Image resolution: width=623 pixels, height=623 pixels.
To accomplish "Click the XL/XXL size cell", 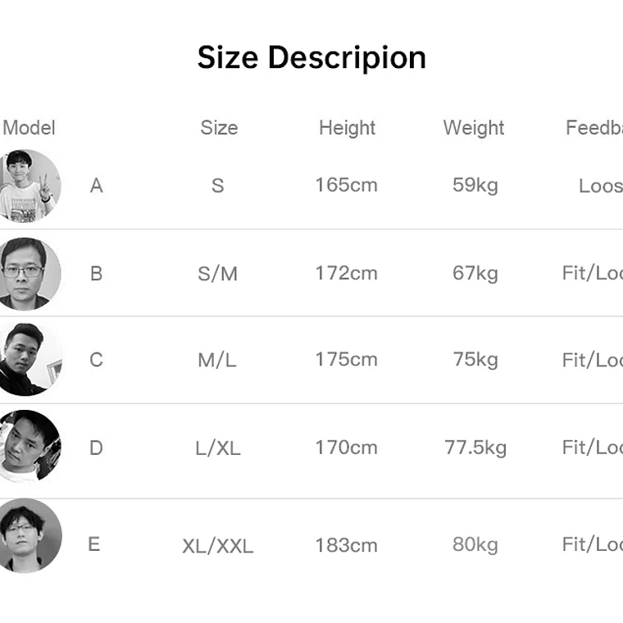I will (x=217, y=546).
